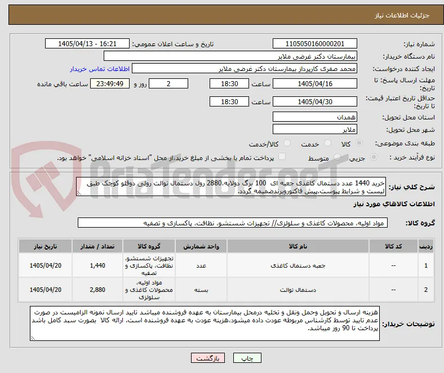The width and height of the screenshot is (444, 373).
Task: Click the توضیحات خریدار textarea
Action: [x=205, y=323]
